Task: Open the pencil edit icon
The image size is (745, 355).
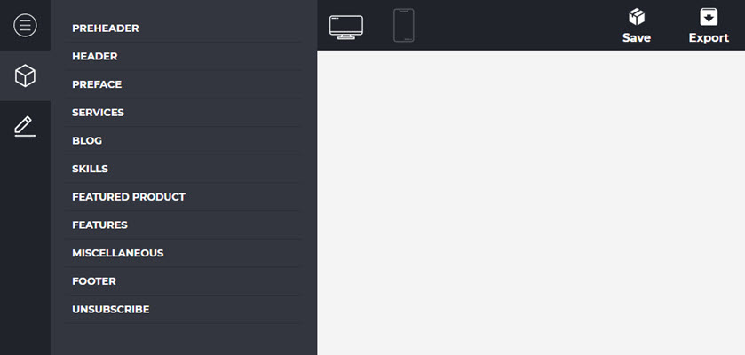Action: pos(25,126)
